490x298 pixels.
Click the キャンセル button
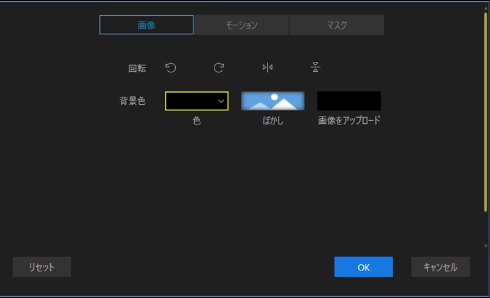440,267
